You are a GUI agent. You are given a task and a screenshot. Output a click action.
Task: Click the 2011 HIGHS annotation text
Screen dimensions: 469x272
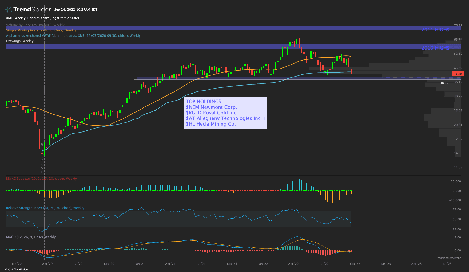point(435,30)
